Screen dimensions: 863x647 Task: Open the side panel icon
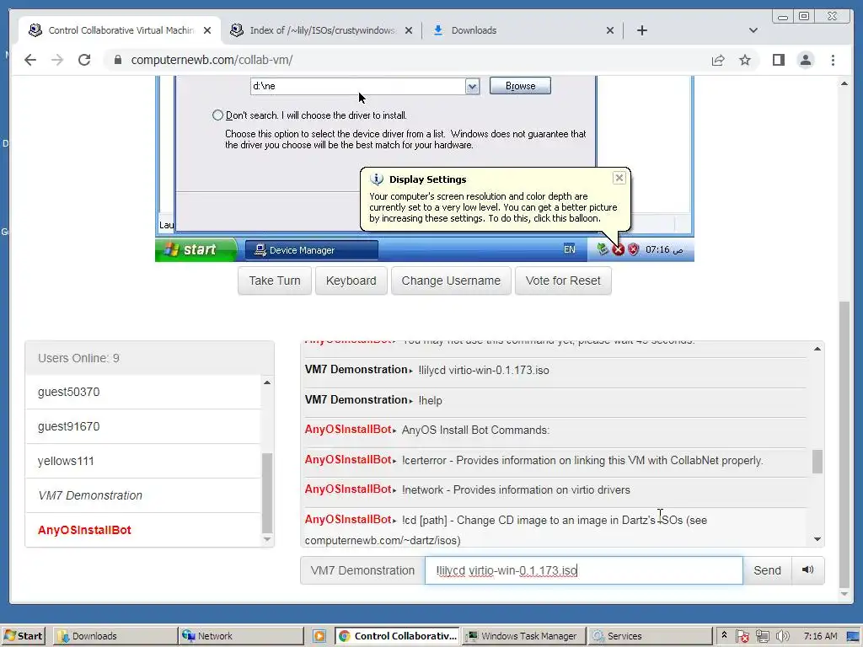778,60
